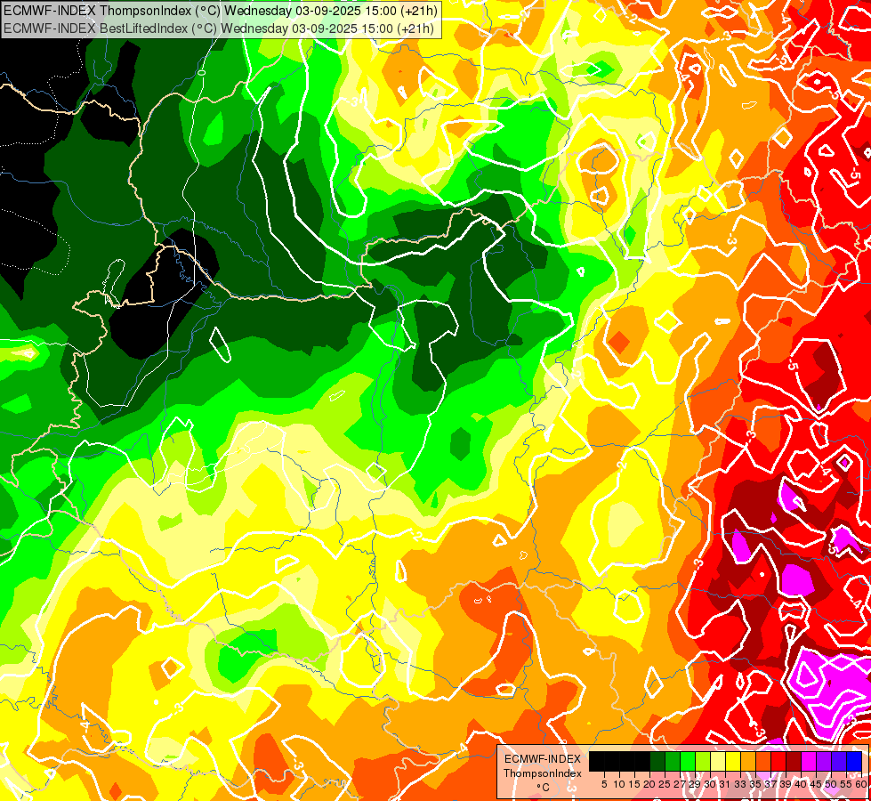
Task: Click the dark red 39-40 legend swatch
Action: (794, 761)
